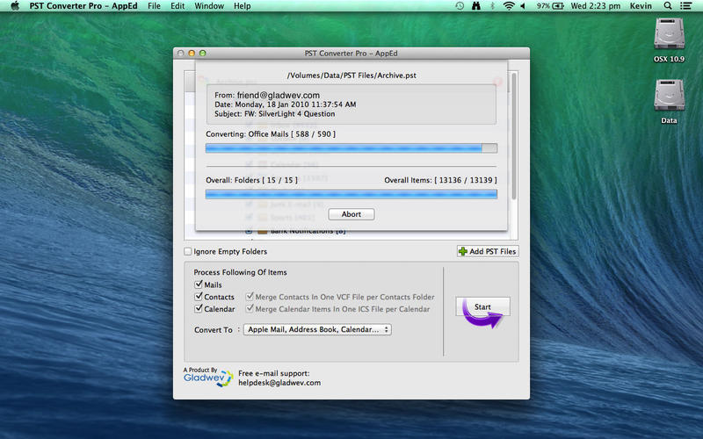Viewport: 703px width, 439px height.
Task: Open the Convert To dropdown
Action: pos(317,329)
